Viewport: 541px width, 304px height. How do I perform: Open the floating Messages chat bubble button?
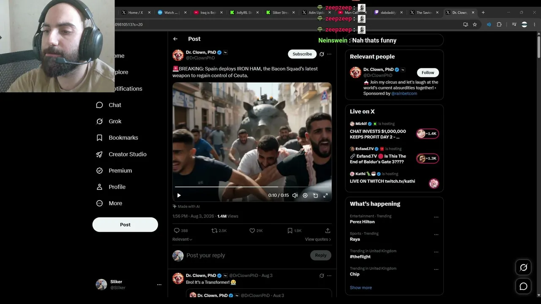pyautogui.click(x=523, y=286)
